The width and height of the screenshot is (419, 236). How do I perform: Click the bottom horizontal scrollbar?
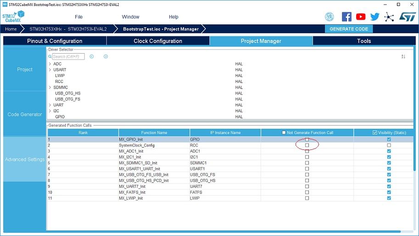click(x=202, y=231)
